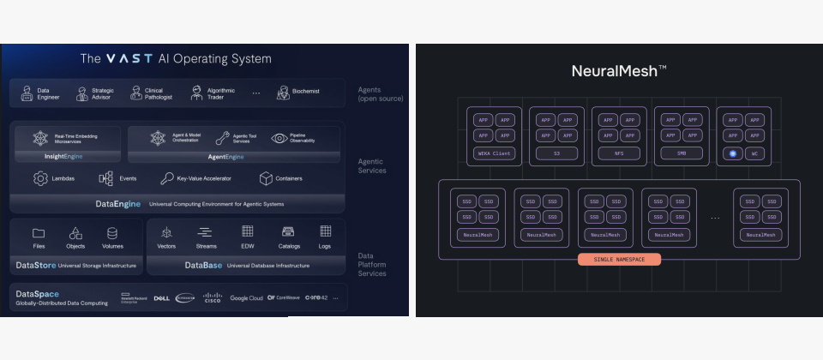Screen dimensions: 823x360
Task: Click the ellipsis after the core42 logo
Action: pyautogui.click(x=336, y=298)
